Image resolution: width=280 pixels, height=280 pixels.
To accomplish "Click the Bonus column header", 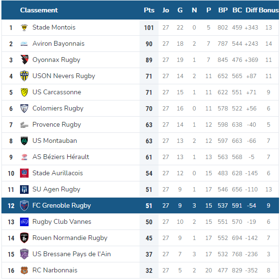I will pyautogui.click(x=269, y=10).
